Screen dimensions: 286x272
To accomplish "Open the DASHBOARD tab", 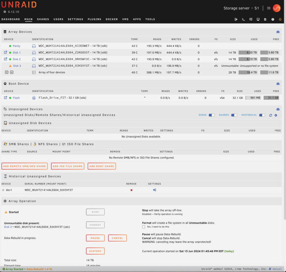I will pyautogui.click(x=11, y=19).
